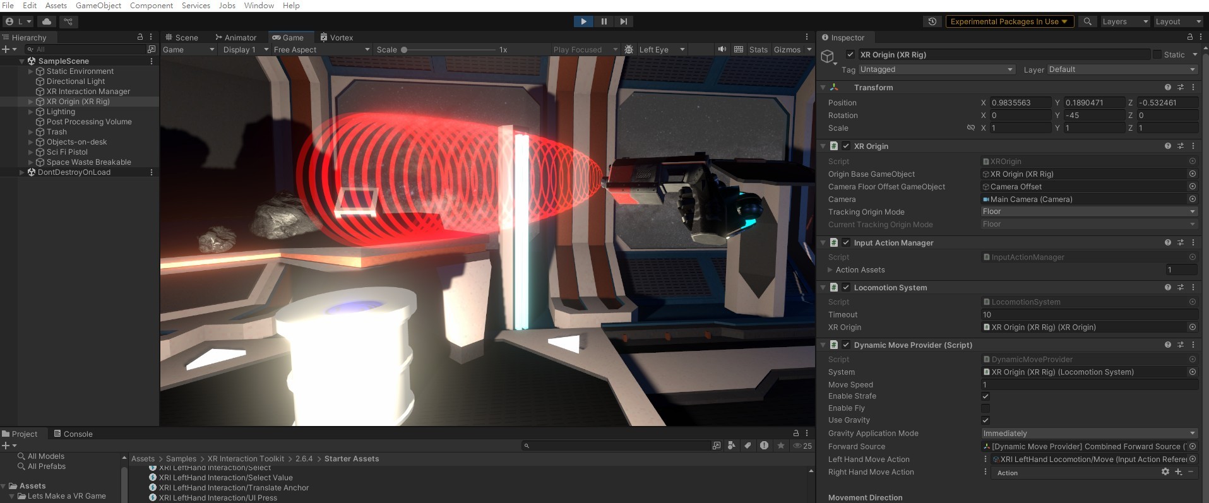Open the search-by-type filter icon in Project
Screen dimensions: 1209x503
(x=731, y=446)
